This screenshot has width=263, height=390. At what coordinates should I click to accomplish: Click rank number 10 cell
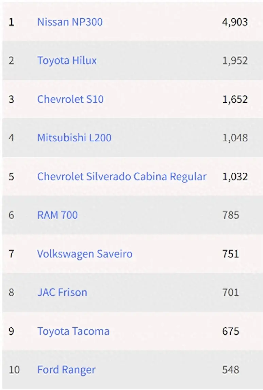(x=14, y=370)
